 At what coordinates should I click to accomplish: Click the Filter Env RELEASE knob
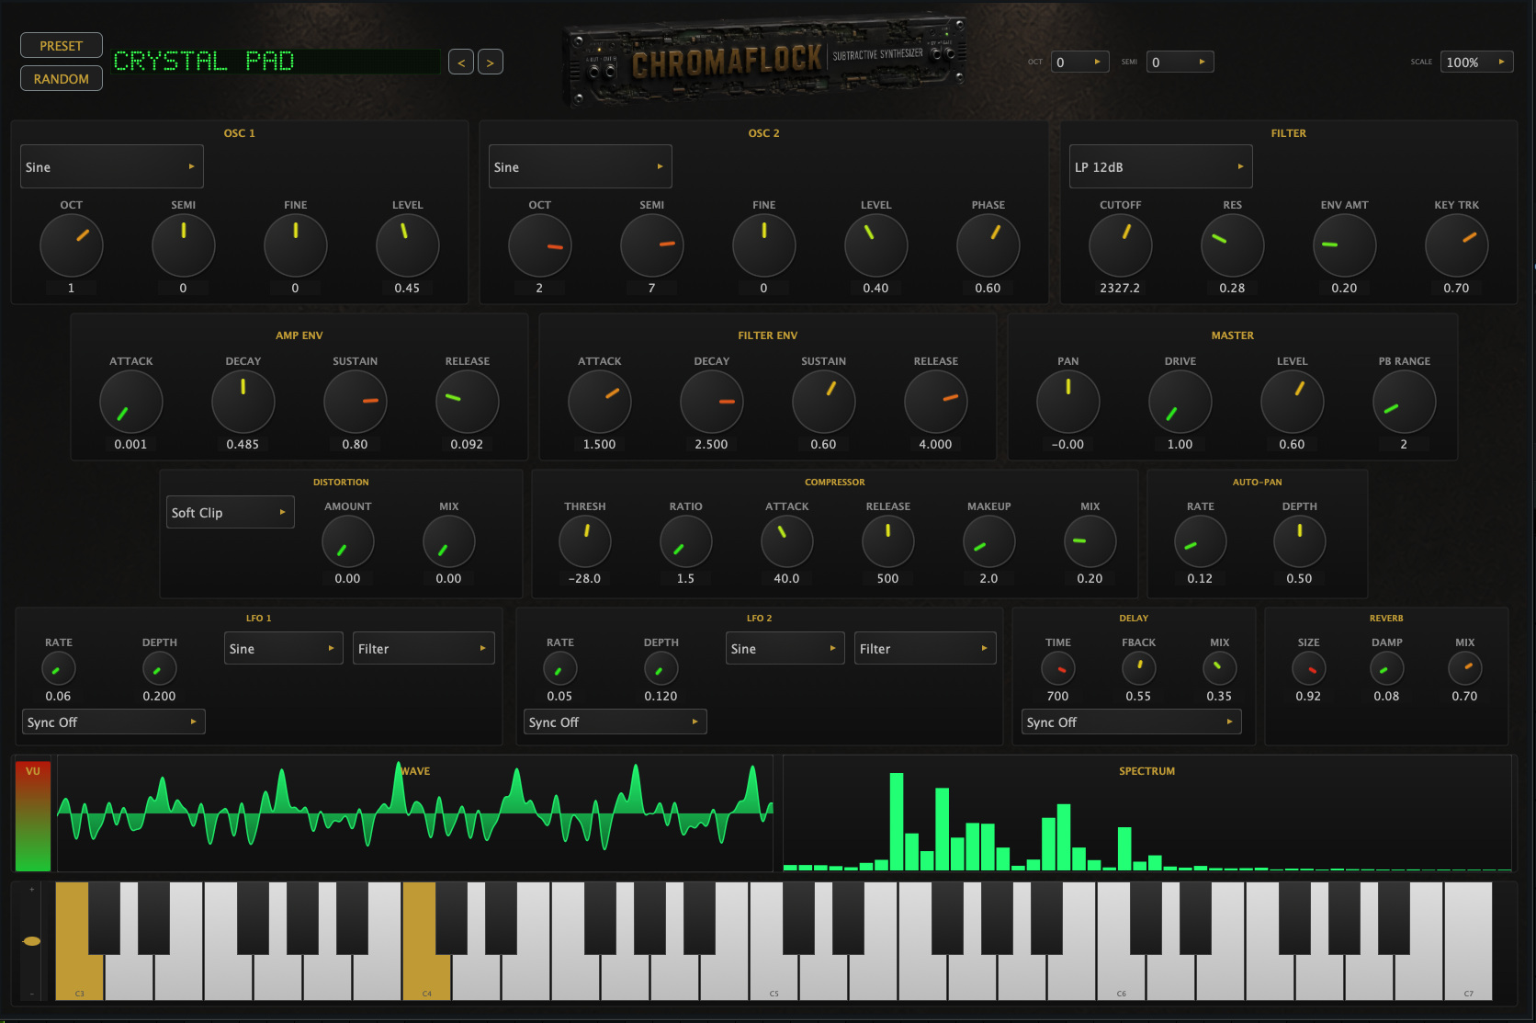coord(935,402)
